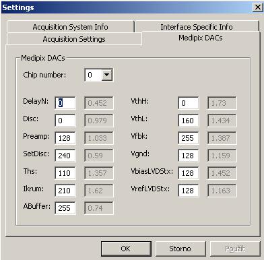Click the VbiasLVDStx label

point(152,171)
